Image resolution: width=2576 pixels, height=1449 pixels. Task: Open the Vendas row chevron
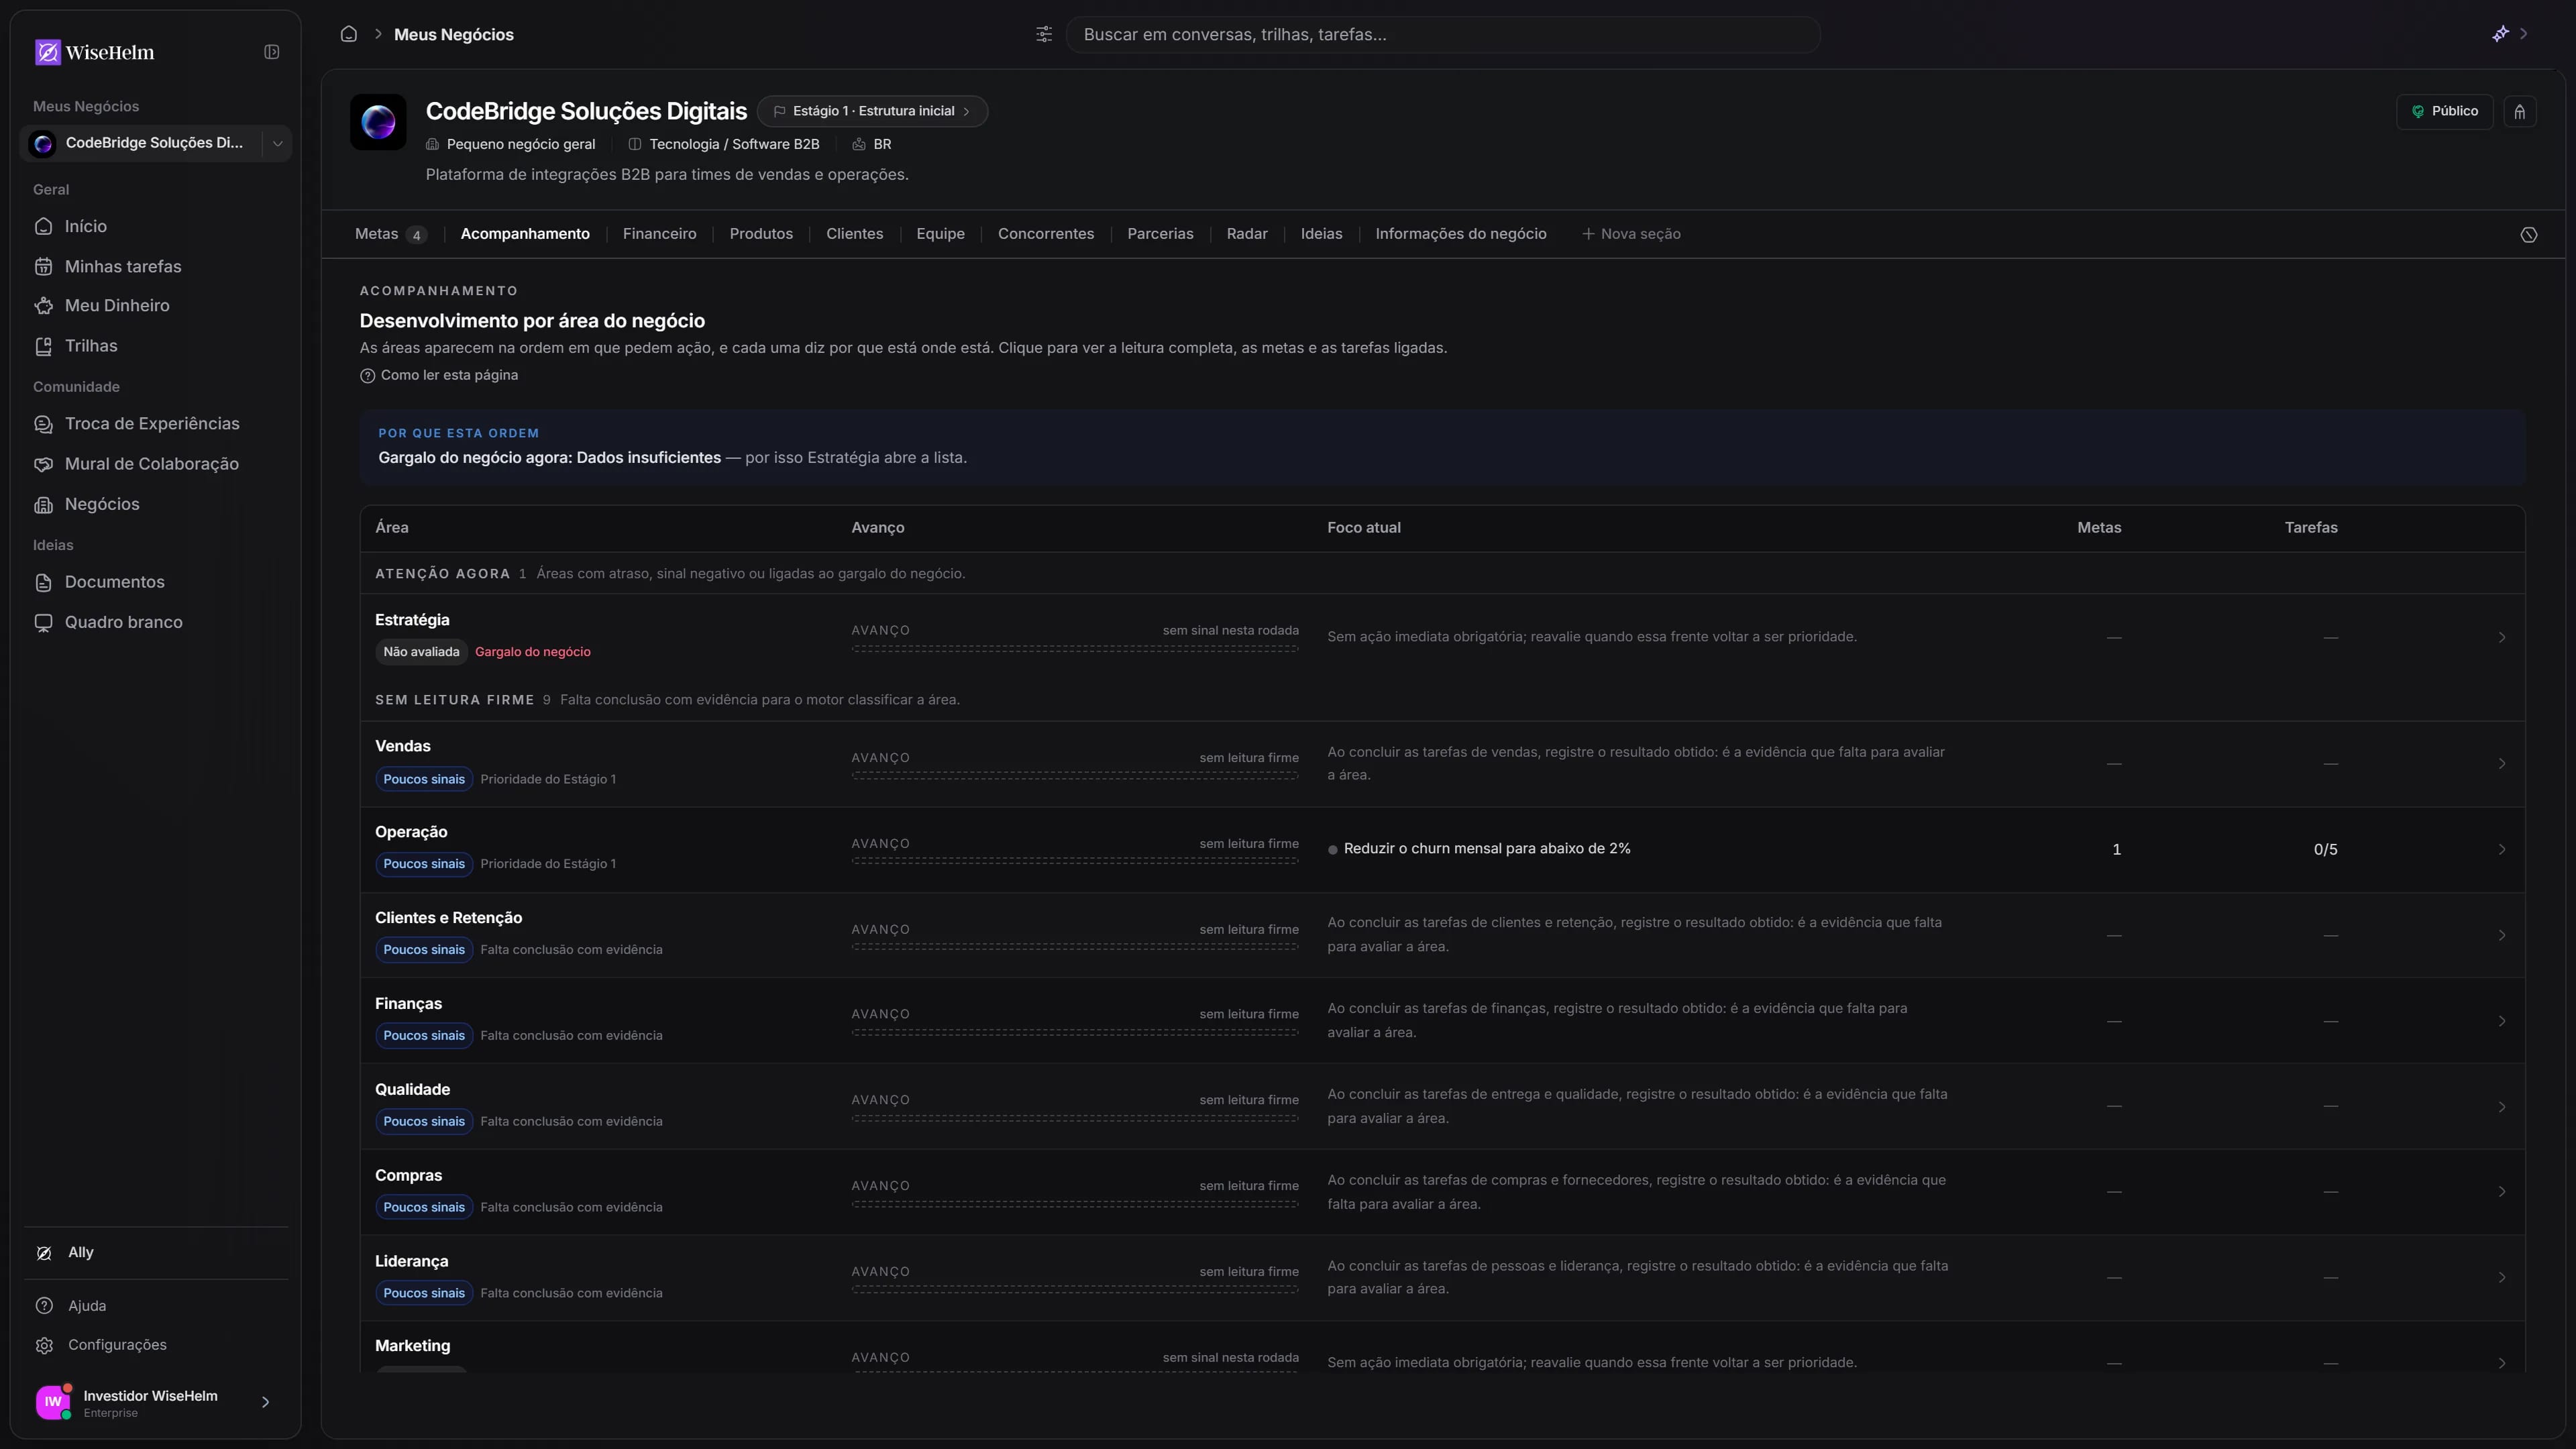coord(2501,763)
